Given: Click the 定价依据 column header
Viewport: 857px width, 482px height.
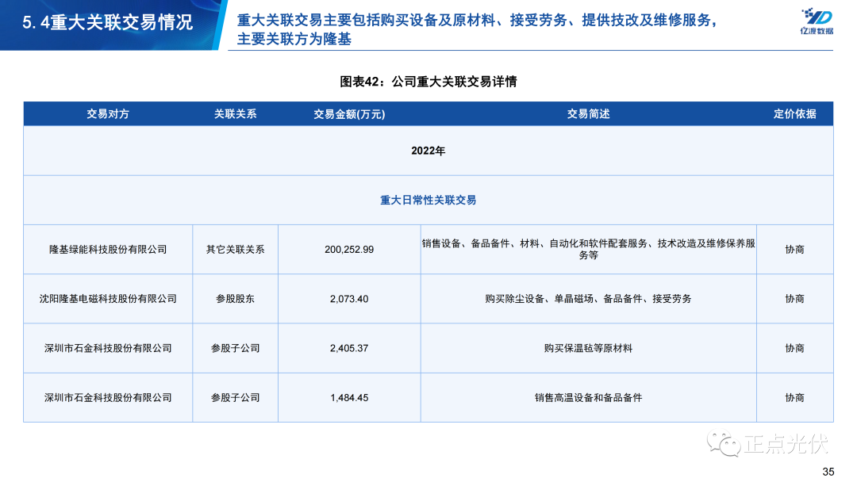Looking at the screenshot, I should click(x=794, y=114).
